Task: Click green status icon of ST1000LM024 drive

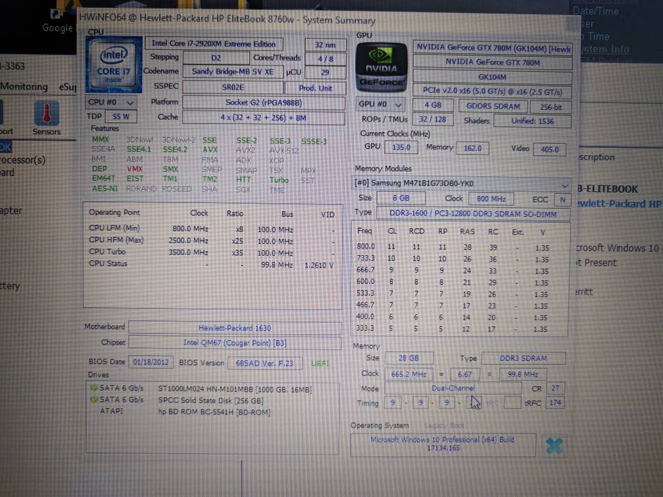Action: pos(94,387)
